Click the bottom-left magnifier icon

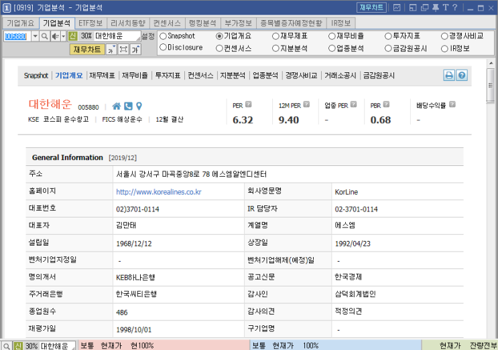point(6,346)
